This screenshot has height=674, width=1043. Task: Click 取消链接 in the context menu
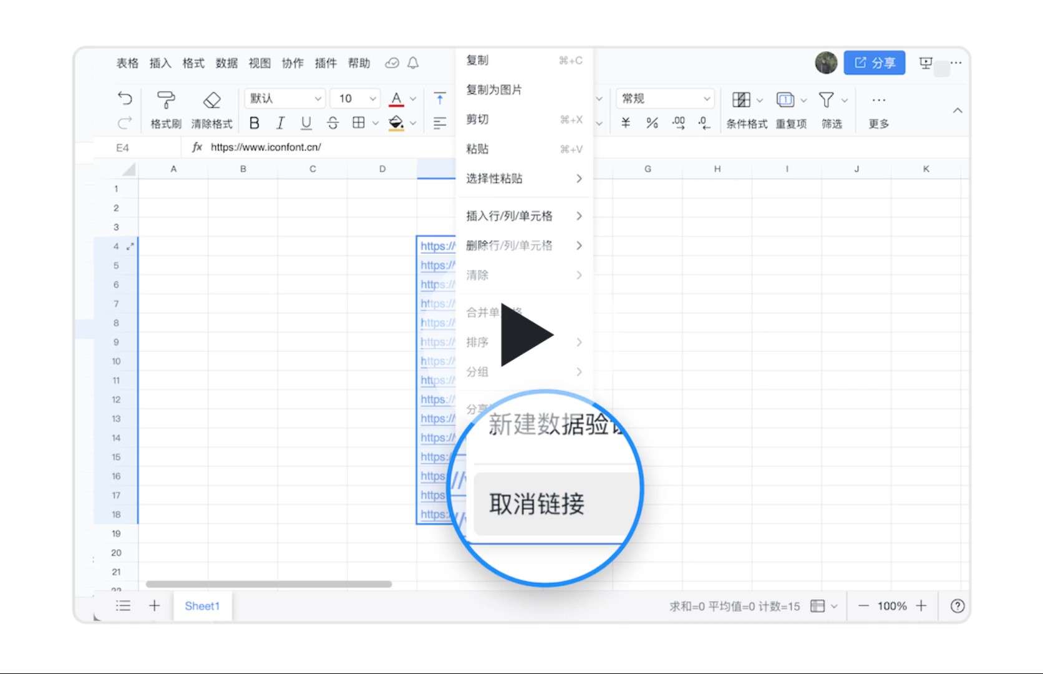(x=554, y=504)
